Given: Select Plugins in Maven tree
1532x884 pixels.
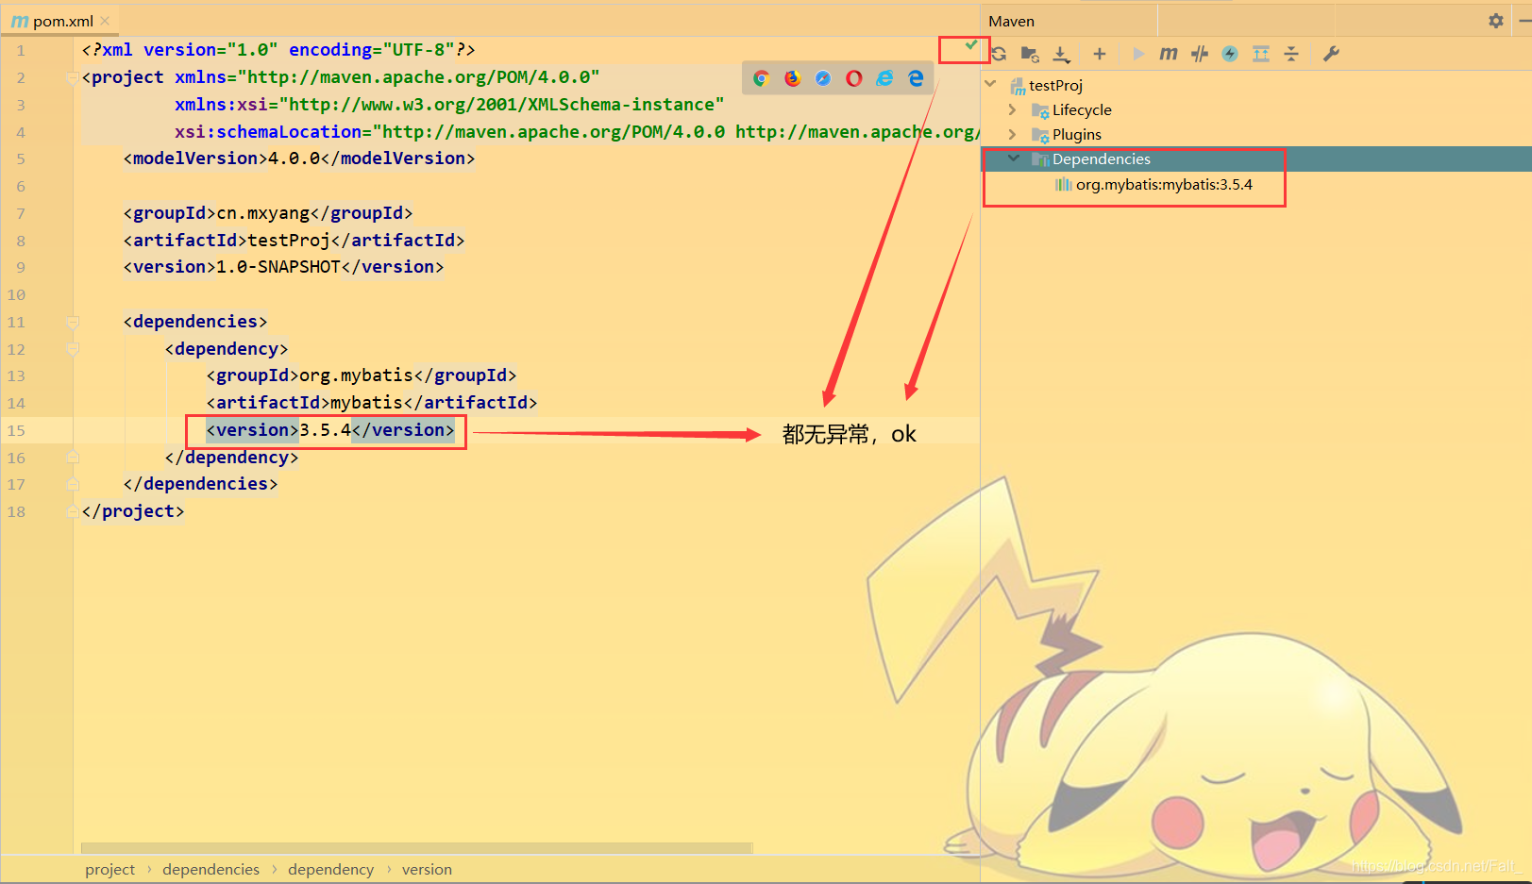Looking at the screenshot, I should coord(1077,134).
